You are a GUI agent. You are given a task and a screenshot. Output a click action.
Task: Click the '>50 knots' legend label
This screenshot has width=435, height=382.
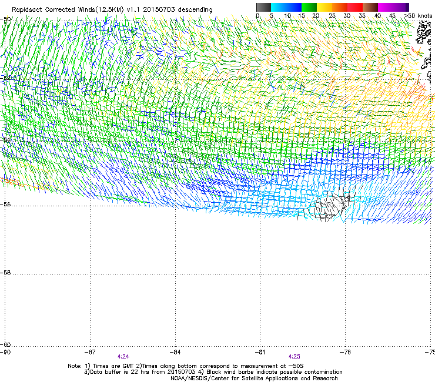pos(419,16)
